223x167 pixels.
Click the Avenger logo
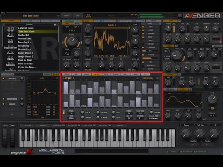203,16
